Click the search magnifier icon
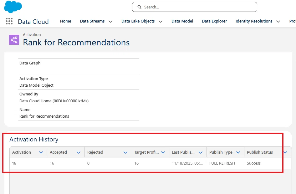The width and height of the screenshot is (296, 194). (x=139, y=7)
